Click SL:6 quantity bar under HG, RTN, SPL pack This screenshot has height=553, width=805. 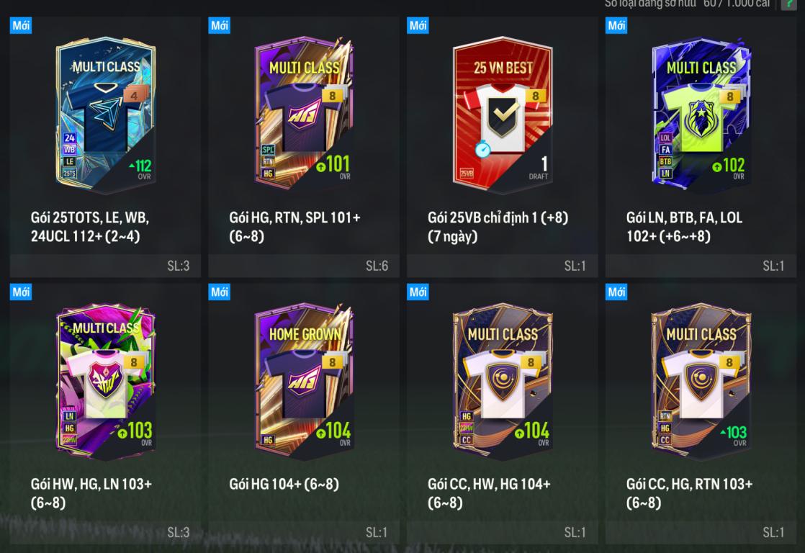tap(304, 266)
